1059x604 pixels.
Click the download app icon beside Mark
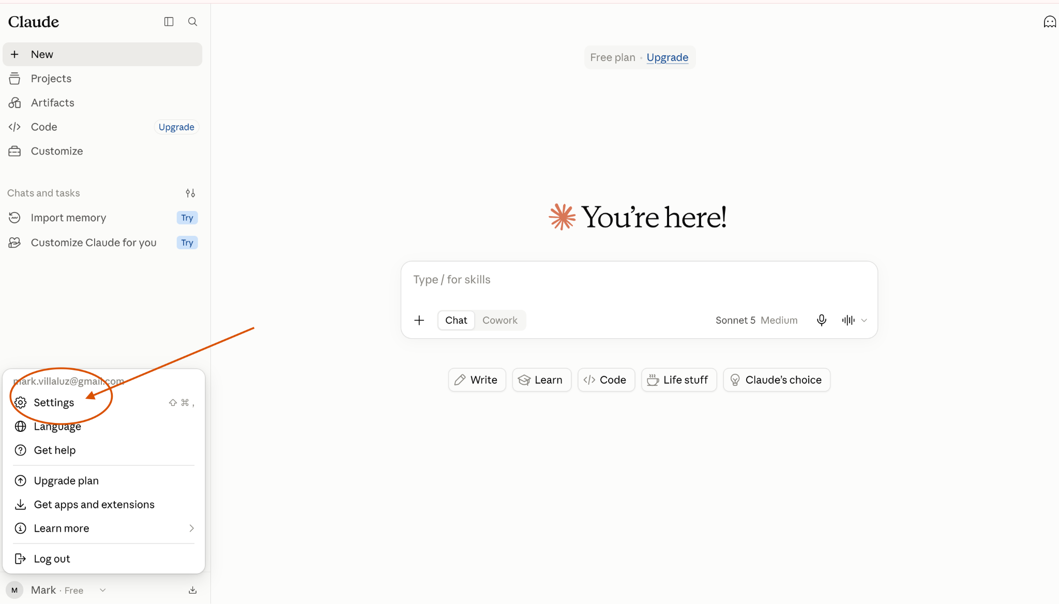tap(192, 590)
